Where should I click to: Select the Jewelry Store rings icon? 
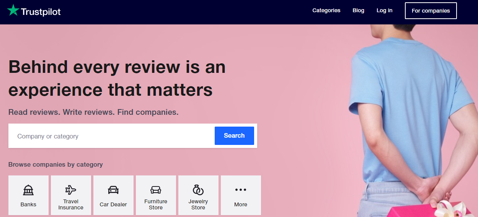(198, 190)
